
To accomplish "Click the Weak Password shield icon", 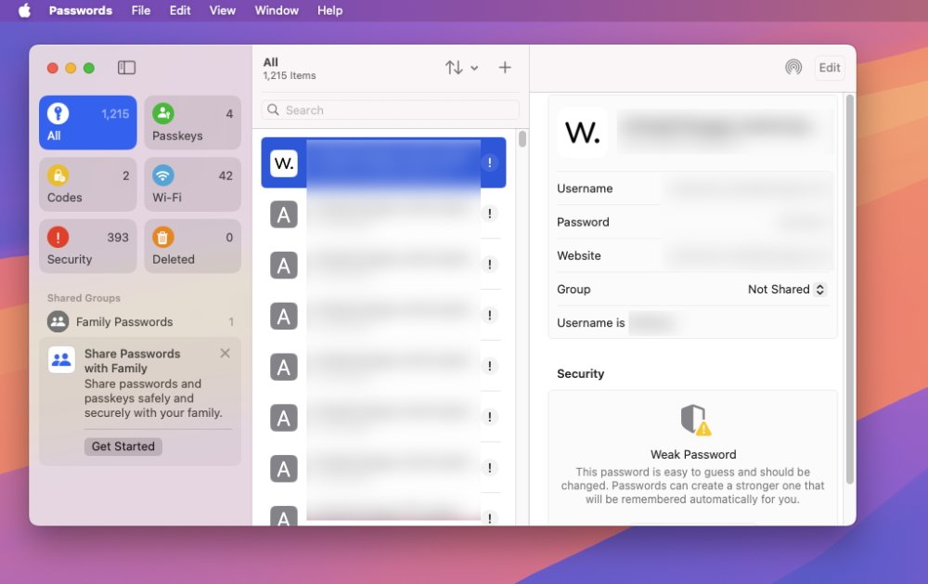I will click(x=695, y=420).
